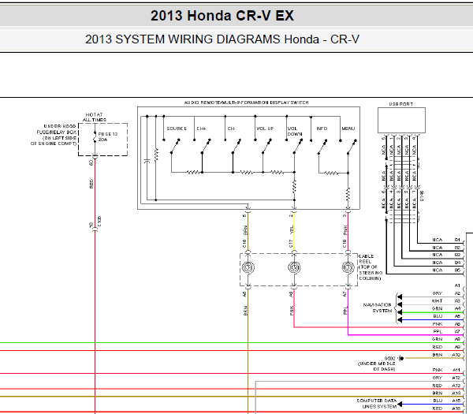Screen dimensions: 473x414
Task: Select the COMPUTER DATA LINES SYSTEM label
Action: coord(377,404)
